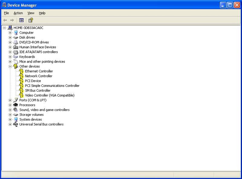Close the Device Manager window
The width and height of the screenshot is (242, 179).
[237, 5]
